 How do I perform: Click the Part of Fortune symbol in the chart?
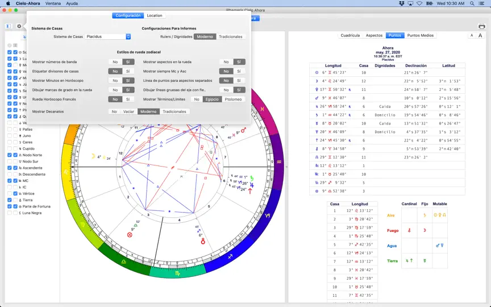[130, 235]
